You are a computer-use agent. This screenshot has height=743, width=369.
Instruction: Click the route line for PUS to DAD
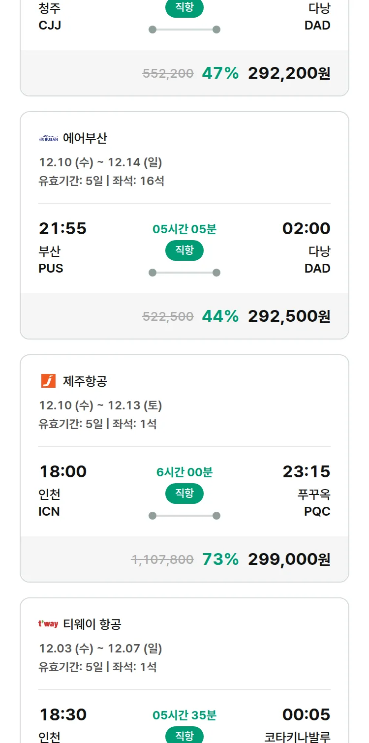pos(184,273)
